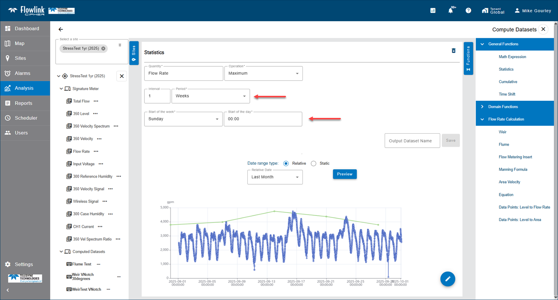Open the help question mark icon
Image resolution: width=558 pixels, height=300 pixels.
pos(468,10)
